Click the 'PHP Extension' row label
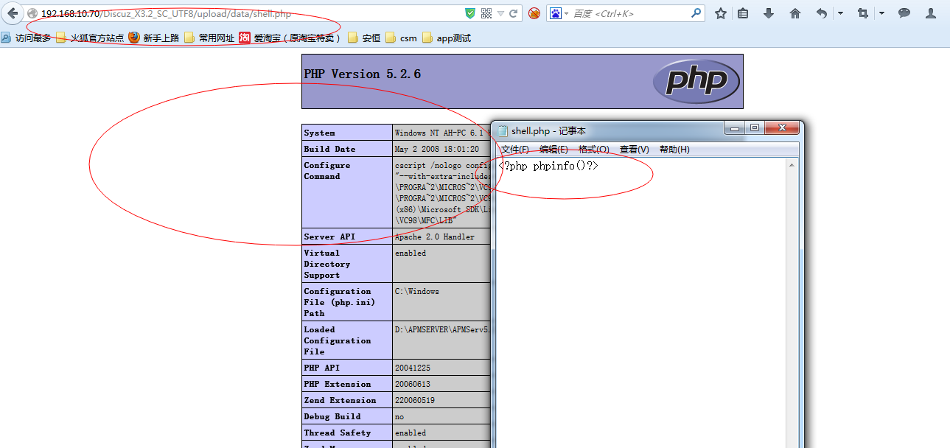Image resolution: width=950 pixels, height=448 pixels. pos(338,384)
